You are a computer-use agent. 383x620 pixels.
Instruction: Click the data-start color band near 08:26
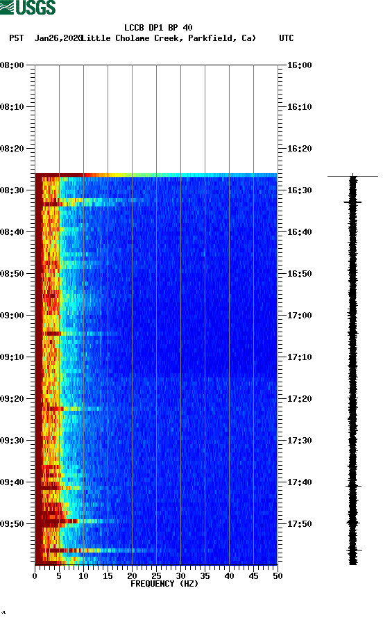pyautogui.click(x=156, y=174)
